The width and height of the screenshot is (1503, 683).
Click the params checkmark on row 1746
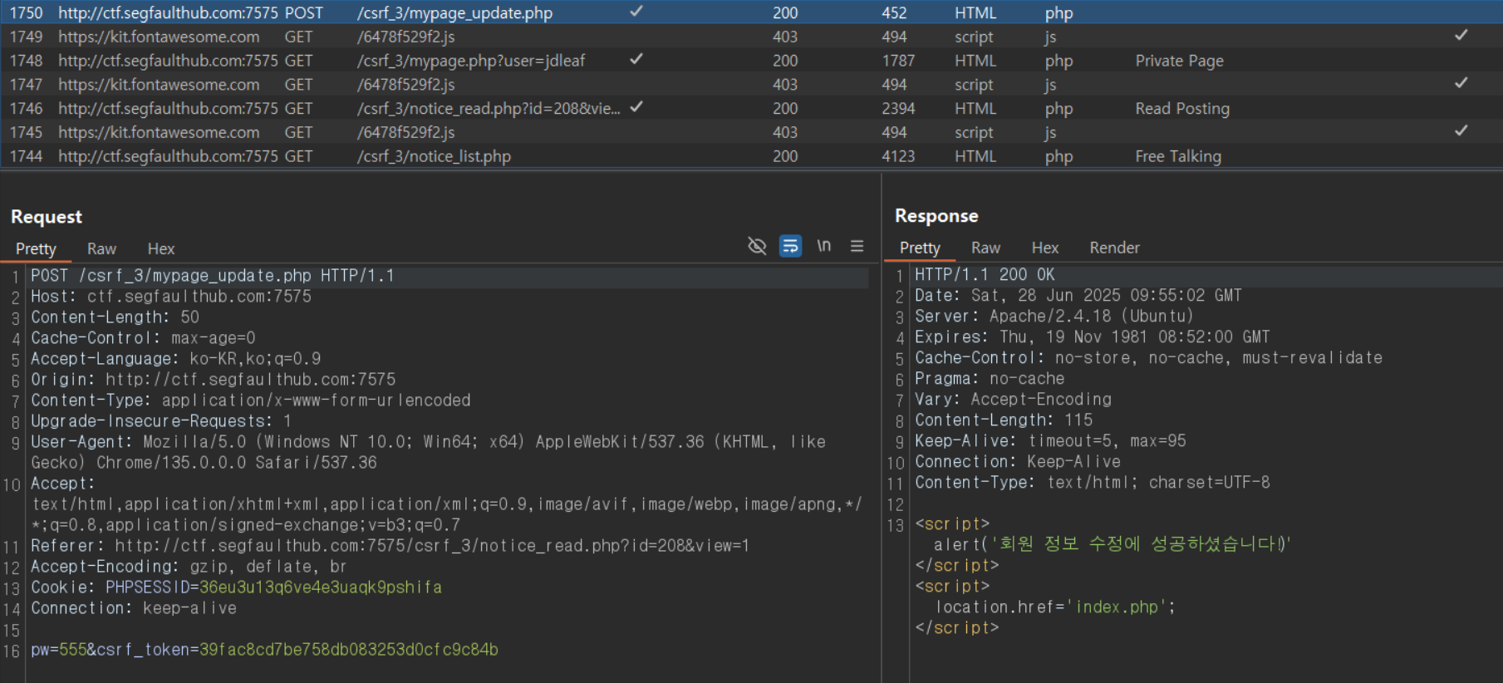click(x=636, y=107)
